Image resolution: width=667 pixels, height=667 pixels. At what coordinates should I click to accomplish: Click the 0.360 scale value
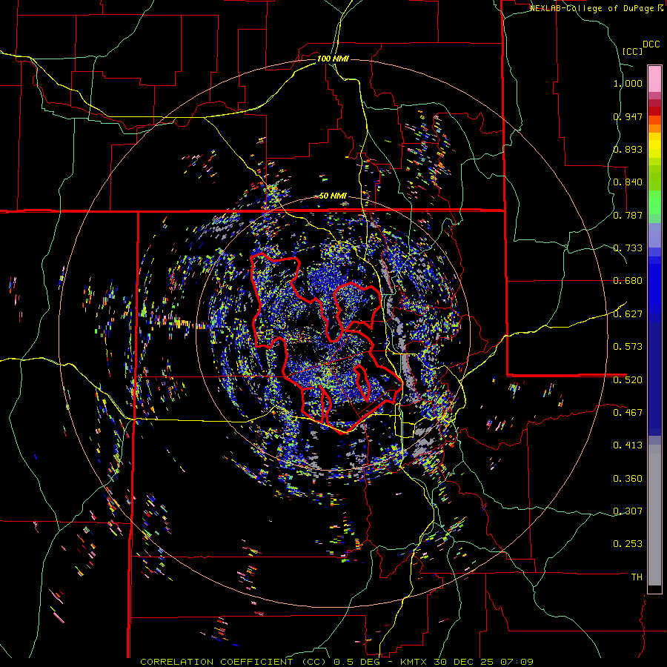tap(628, 479)
